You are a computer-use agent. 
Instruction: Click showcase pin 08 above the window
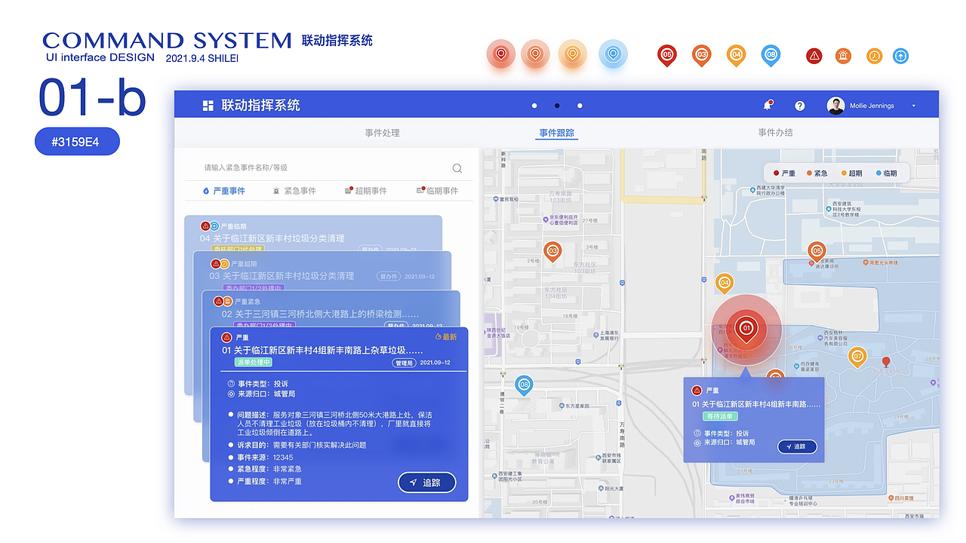pos(771,55)
